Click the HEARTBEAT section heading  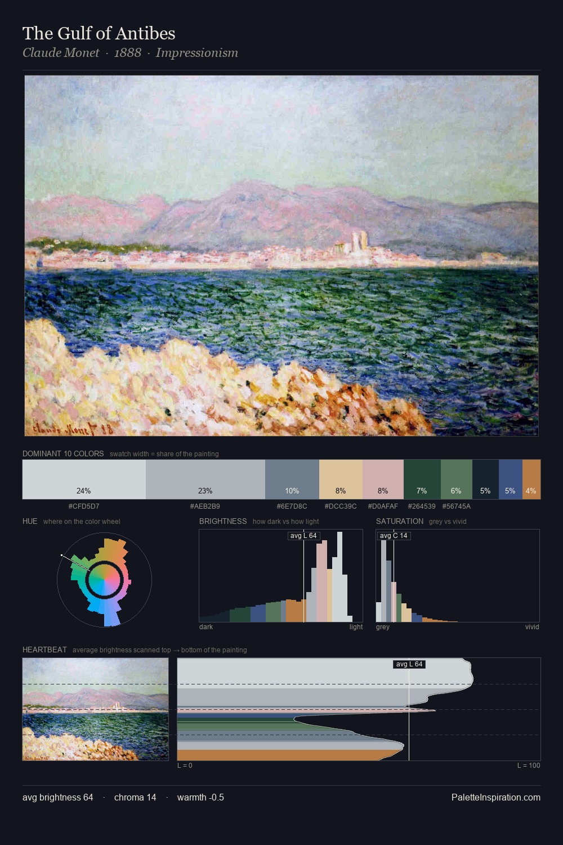coord(44,650)
